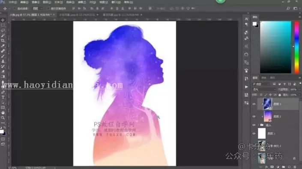Open the third menu in the menu bar

pos(36,2)
